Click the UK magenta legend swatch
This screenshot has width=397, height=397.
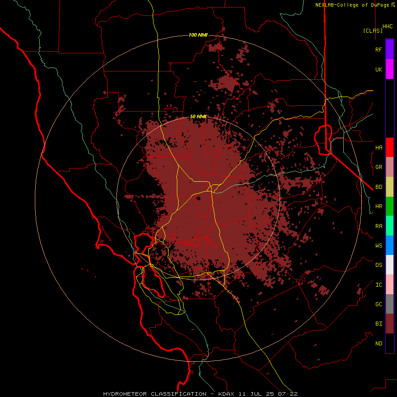click(x=390, y=69)
